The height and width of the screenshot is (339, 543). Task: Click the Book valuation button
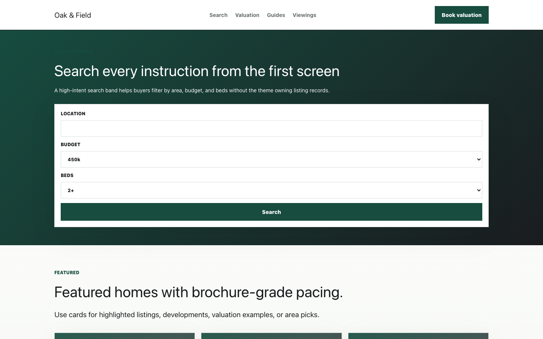point(462,15)
